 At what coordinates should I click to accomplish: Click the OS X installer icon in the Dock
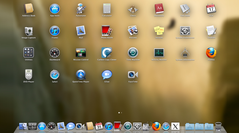pos(175,126)
